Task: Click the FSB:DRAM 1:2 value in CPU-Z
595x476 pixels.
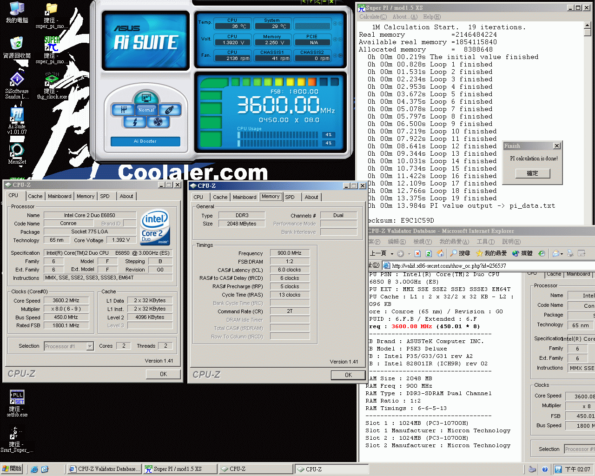Action: [290, 262]
